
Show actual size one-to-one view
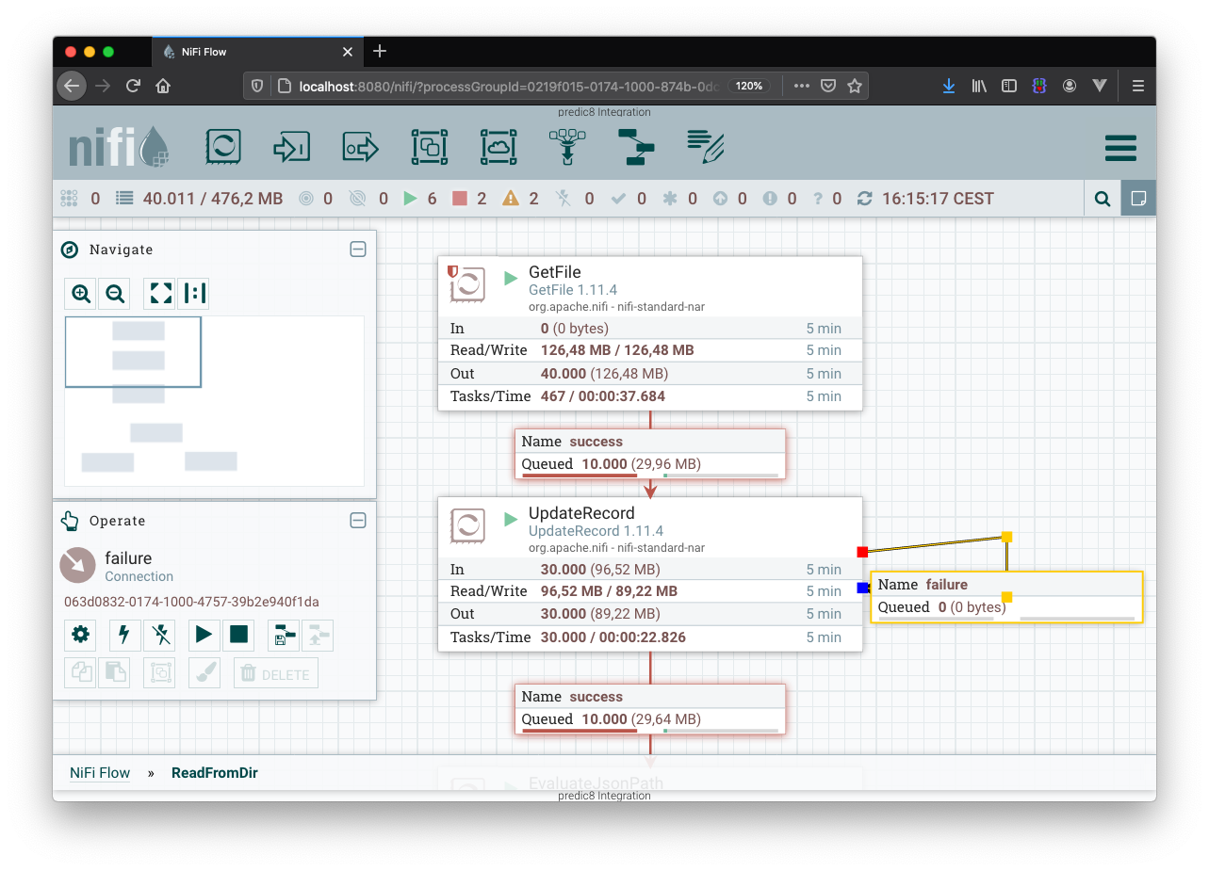pos(194,294)
